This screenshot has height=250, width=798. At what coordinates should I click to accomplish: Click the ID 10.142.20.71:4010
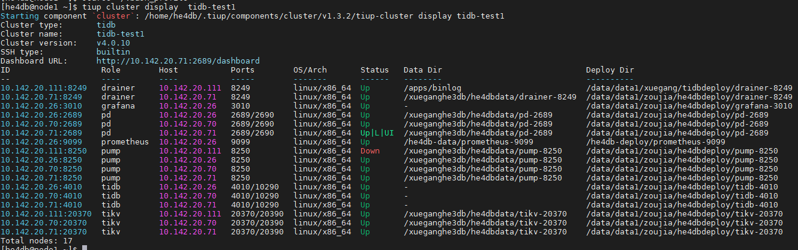(41, 205)
